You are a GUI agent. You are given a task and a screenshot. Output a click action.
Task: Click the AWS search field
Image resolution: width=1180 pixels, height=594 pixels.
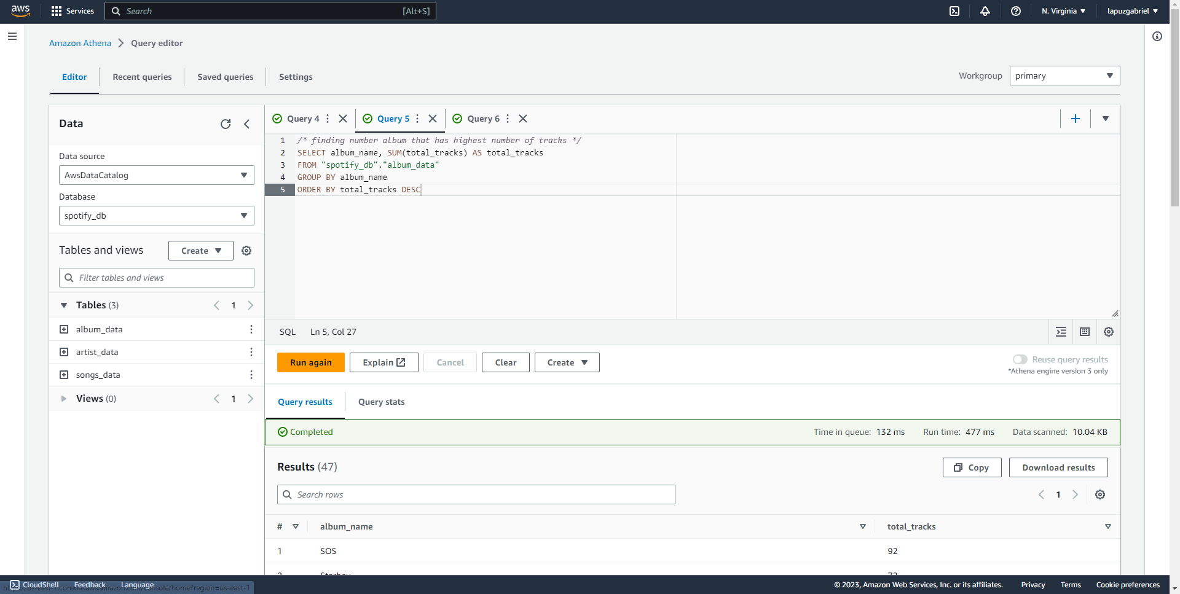pos(270,11)
